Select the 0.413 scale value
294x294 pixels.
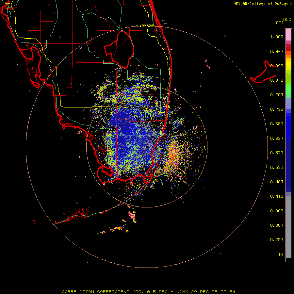(277, 196)
